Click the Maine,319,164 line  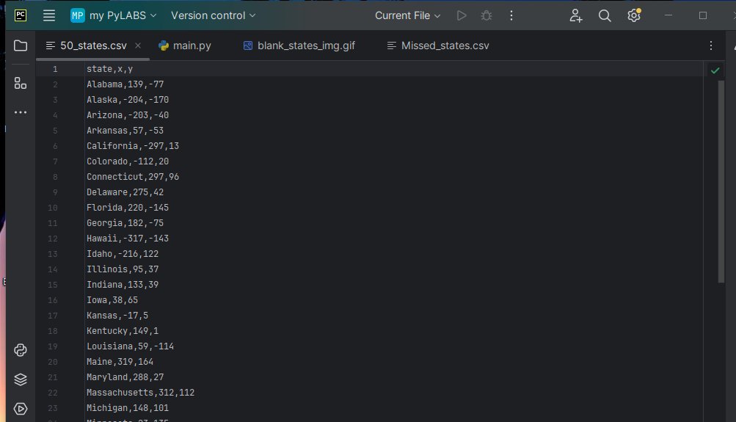click(120, 362)
